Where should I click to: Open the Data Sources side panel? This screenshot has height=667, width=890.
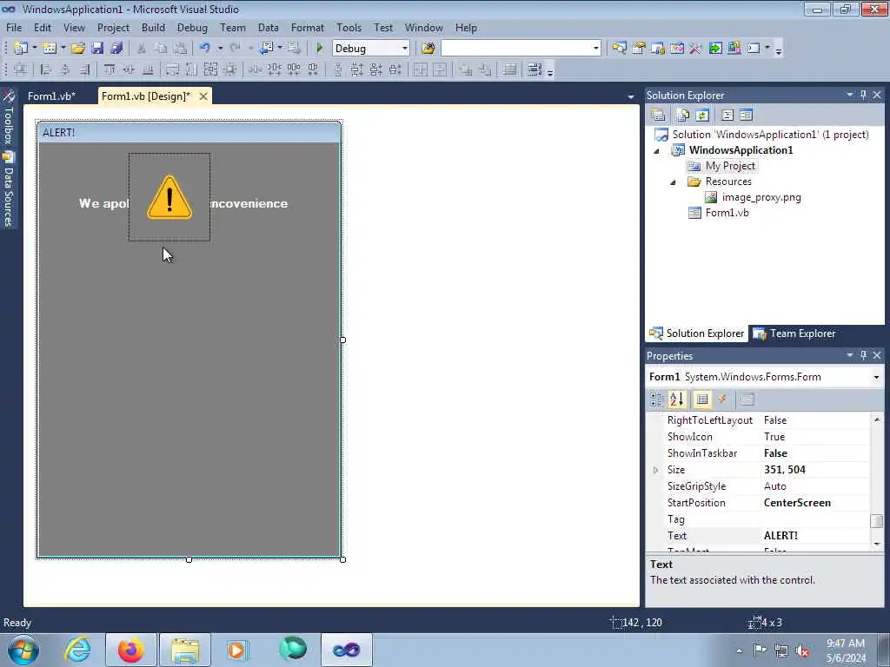(x=9, y=189)
